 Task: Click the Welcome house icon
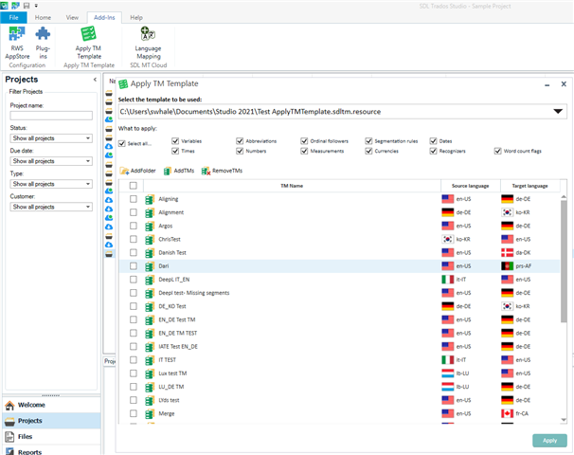(x=9, y=405)
